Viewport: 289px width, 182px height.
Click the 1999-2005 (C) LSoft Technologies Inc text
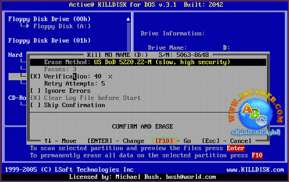69,169
